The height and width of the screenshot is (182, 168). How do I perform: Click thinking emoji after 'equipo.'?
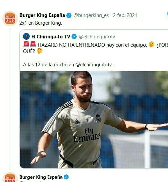point(152,44)
